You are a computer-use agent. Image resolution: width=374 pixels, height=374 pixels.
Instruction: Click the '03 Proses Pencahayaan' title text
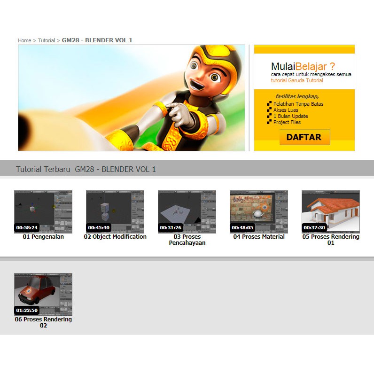tap(187, 240)
